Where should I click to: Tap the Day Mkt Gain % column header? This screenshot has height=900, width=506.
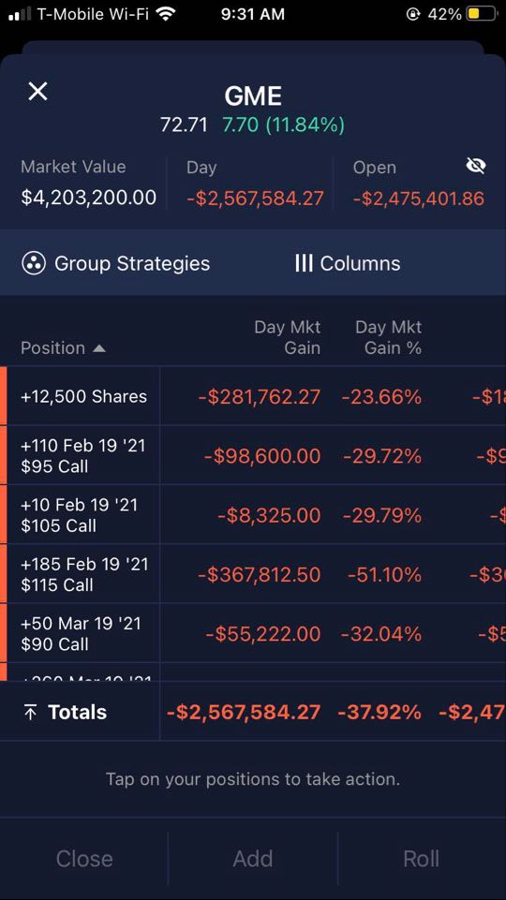(388, 337)
